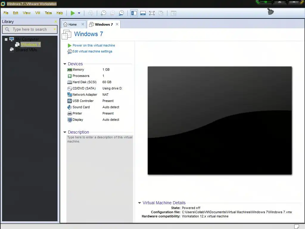Open the library search filter dropdown
The width and height of the screenshot is (305, 229).
point(55,30)
